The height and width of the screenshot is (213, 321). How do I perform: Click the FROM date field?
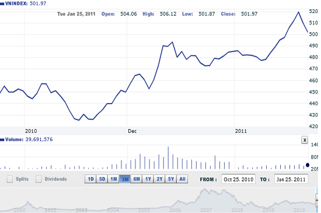coord(238,179)
